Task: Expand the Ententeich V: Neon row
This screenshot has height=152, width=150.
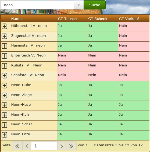Action: click(x=5, y=56)
